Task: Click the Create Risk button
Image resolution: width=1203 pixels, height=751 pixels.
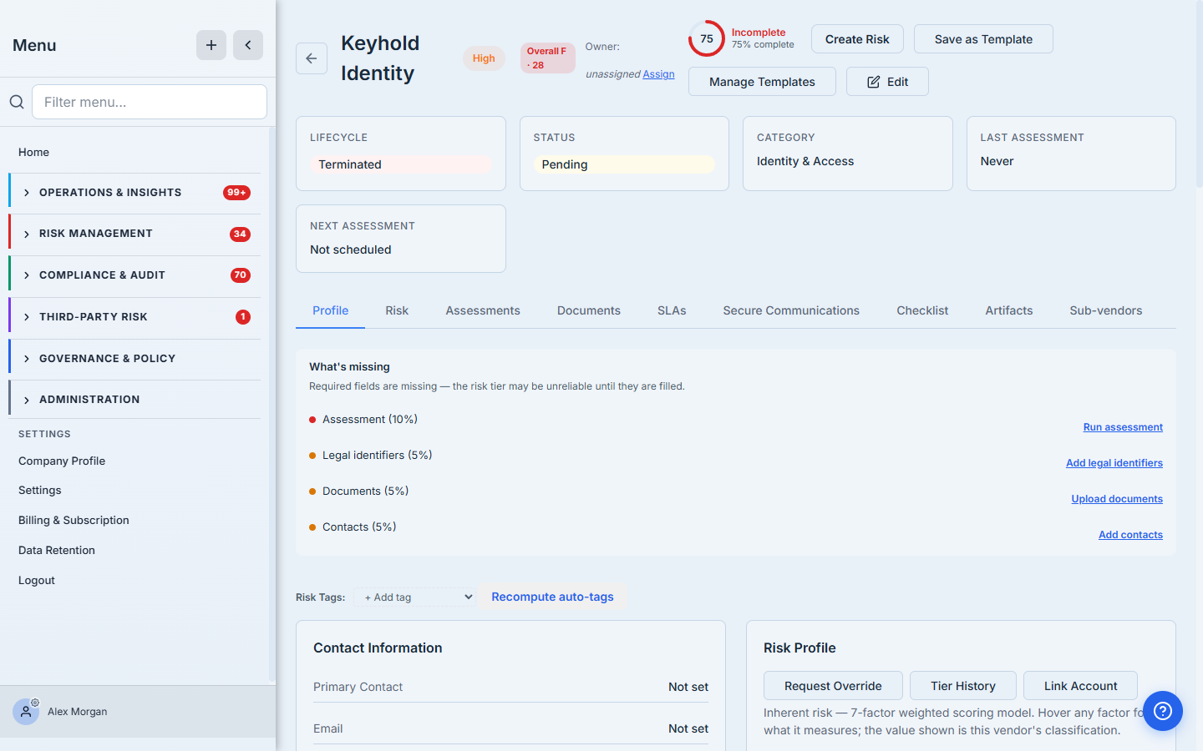Action: click(x=857, y=39)
